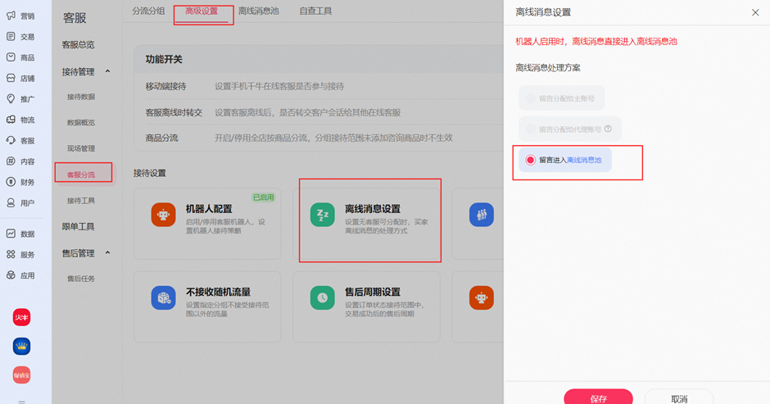Open 售后任务 submenu item

(x=81, y=279)
